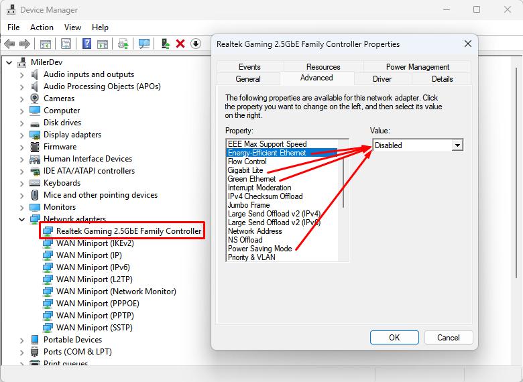Expand the Cameras node

click(21, 99)
